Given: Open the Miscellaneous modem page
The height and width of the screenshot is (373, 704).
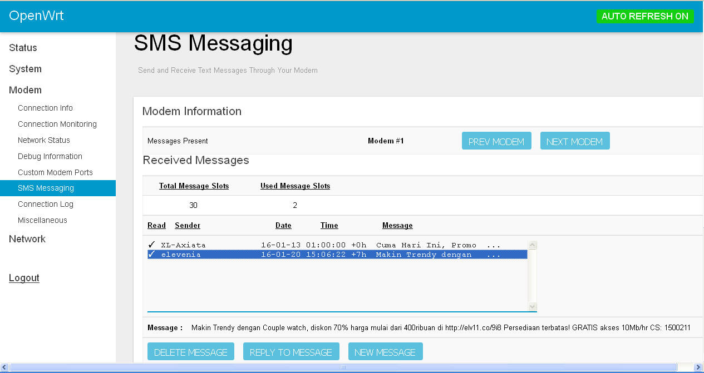Looking at the screenshot, I should click(43, 220).
